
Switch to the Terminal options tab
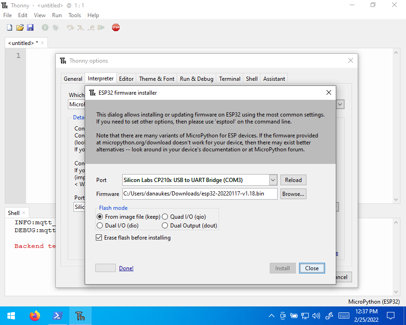click(230, 78)
